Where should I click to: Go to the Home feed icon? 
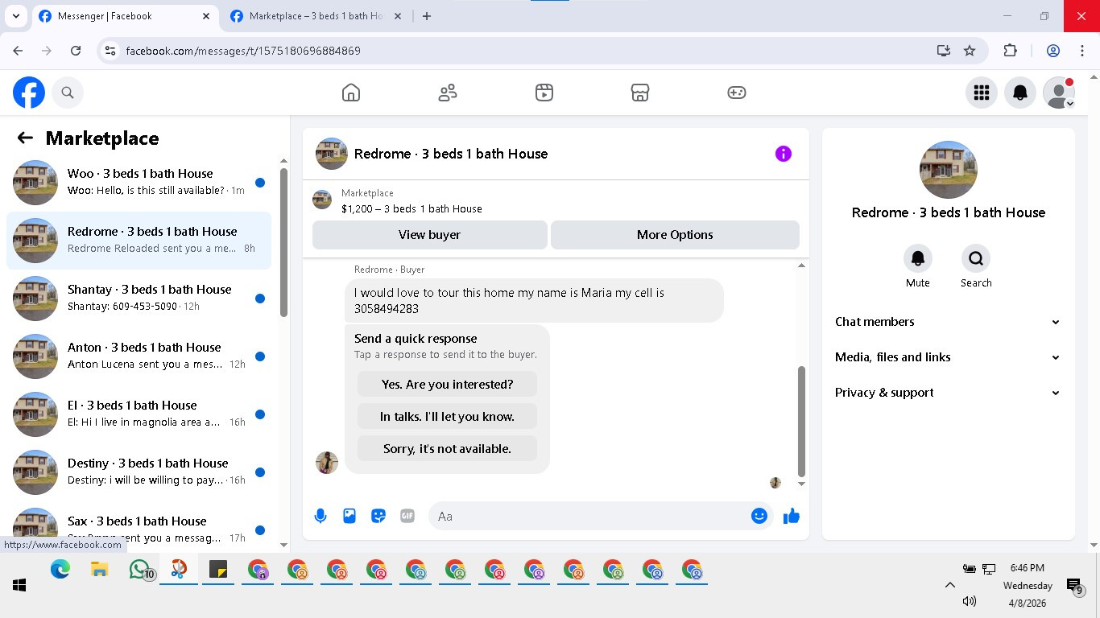tap(351, 93)
